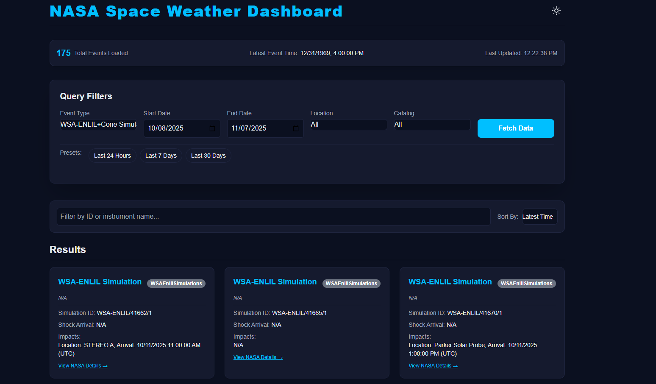Select the Last 24 Hours preset
The image size is (656, 384).
(112, 155)
